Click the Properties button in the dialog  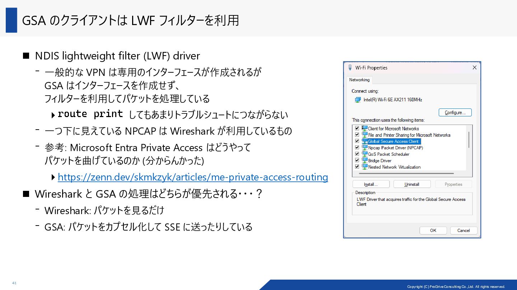[x=453, y=184]
